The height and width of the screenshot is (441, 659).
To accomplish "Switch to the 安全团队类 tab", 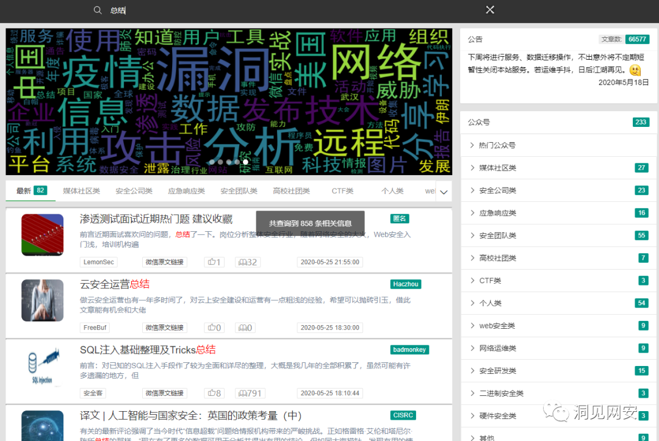I will [x=239, y=191].
